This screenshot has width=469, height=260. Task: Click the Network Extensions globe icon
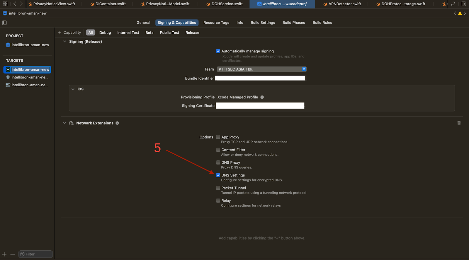click(x=71, y=123)
